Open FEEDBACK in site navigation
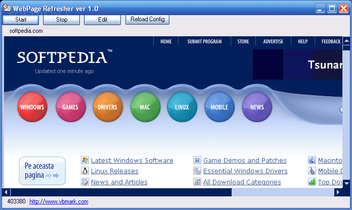 (331, 41)
